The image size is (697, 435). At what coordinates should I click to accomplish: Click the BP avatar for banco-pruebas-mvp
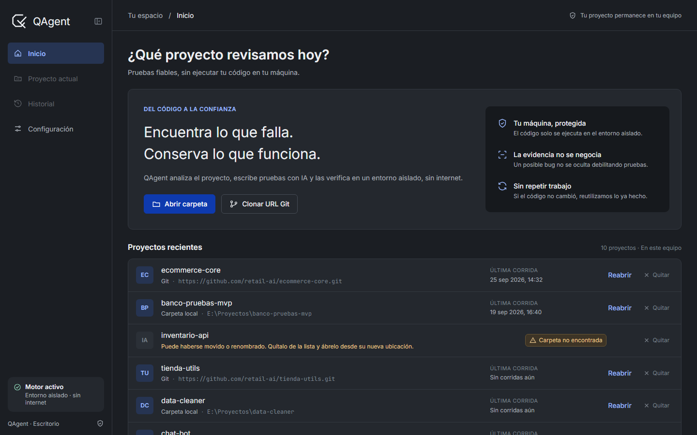(x=145, y=308)
